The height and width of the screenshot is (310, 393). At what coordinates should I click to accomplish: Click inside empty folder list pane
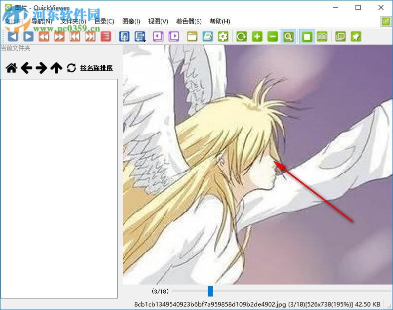pyautogui.click(x=59, y=189)
